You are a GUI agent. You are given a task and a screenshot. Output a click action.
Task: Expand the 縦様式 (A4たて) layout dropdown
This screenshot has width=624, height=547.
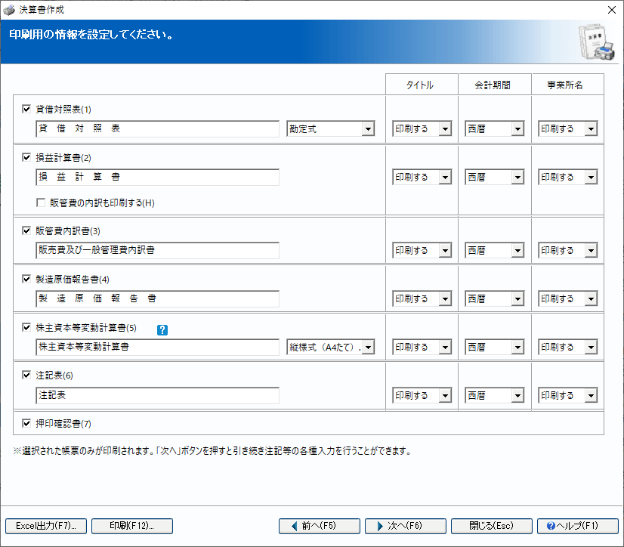(x=368, y=348)
